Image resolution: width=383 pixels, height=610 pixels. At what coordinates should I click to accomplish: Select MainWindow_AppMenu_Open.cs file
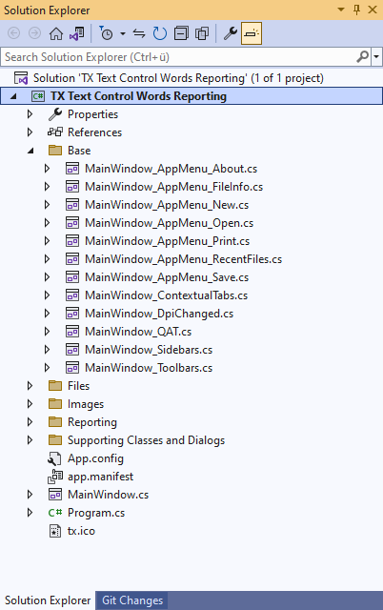click(170, 223)
